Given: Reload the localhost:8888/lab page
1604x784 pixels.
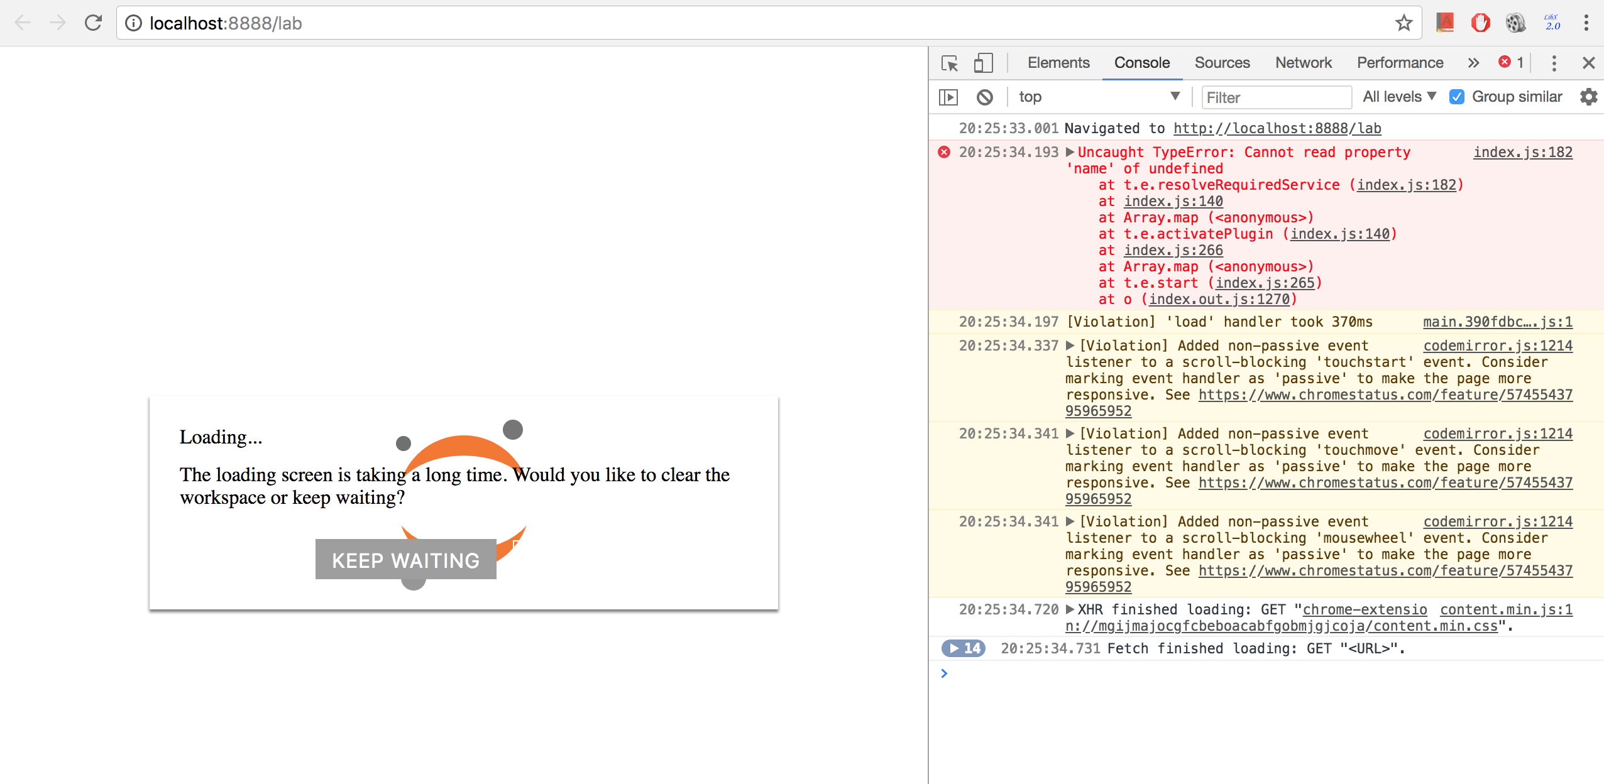Looking at the screenshot, I should [94, 23].
